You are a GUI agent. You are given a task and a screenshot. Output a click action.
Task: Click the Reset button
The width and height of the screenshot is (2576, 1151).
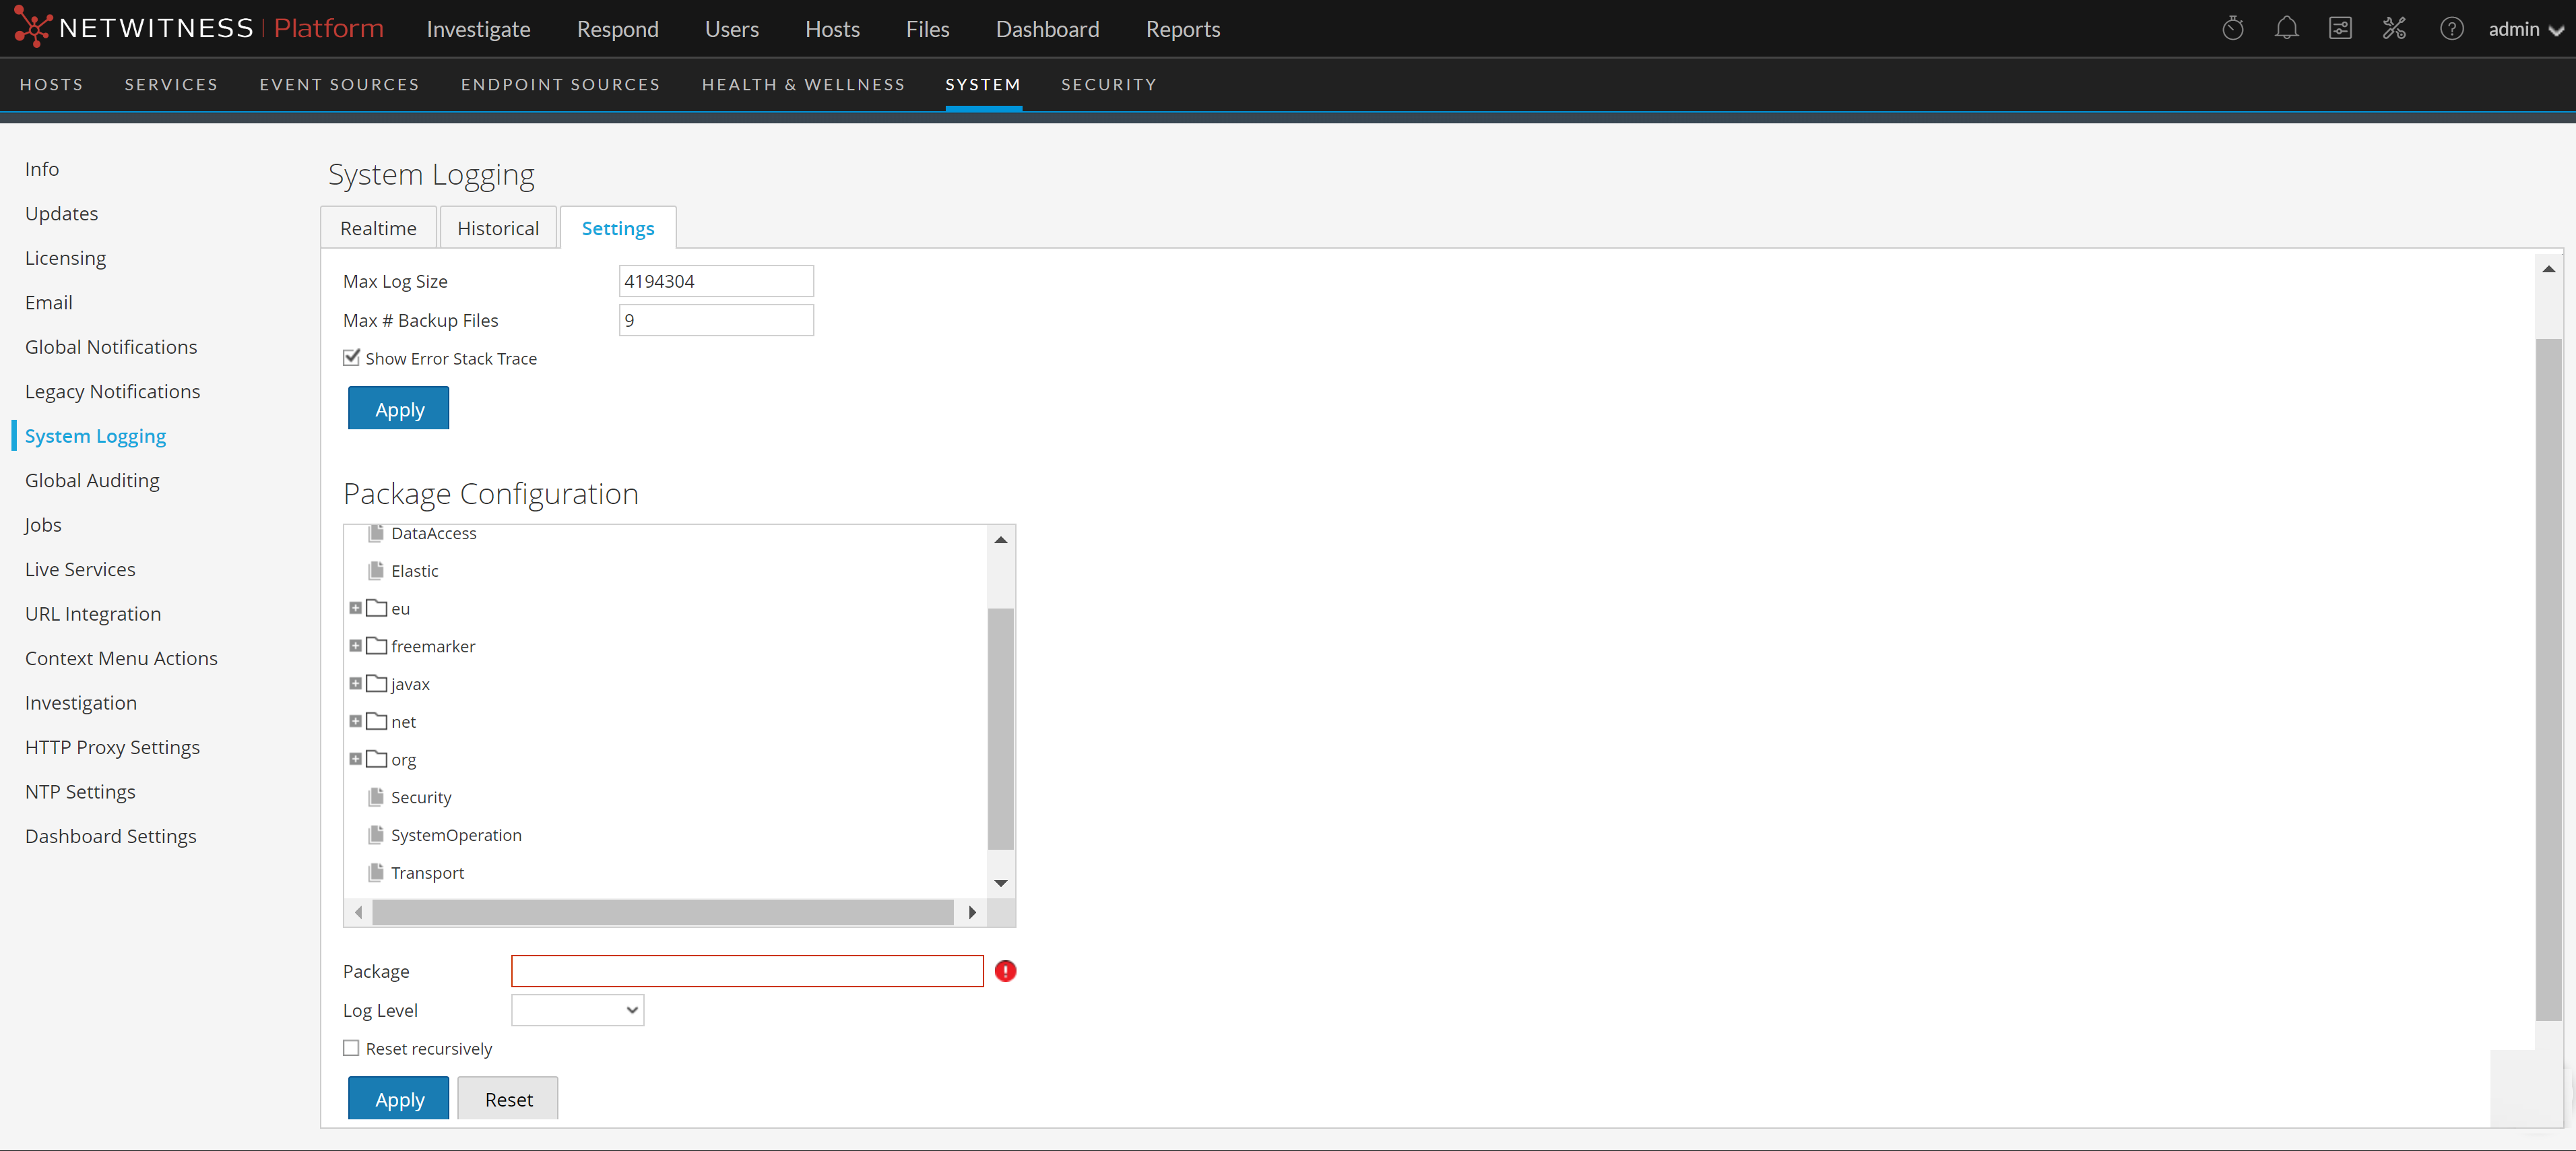[508, 1099]
